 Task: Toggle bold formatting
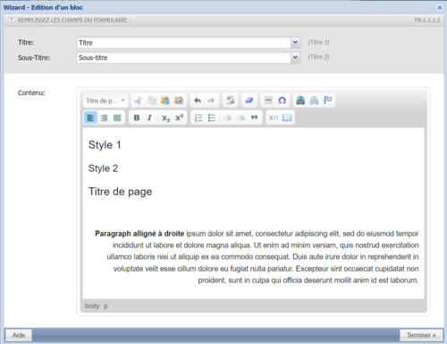point(137,118)
